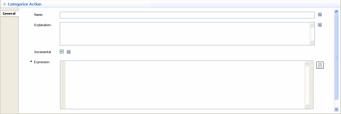Screen dimensions: 341x114
Task: Click the Categorize Action title header
Action: point(24,4)
